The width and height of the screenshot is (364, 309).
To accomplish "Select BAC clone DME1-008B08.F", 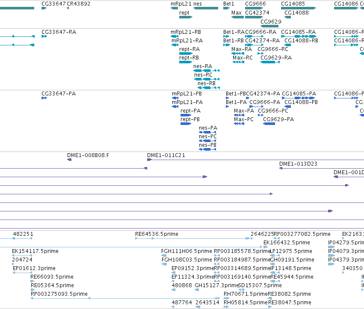I will [x=69, y=160].
